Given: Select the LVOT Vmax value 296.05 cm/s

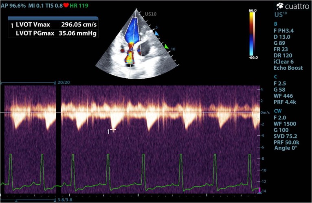Looking at the screenshot, I should pyautogui.click(x=79, y=24).
